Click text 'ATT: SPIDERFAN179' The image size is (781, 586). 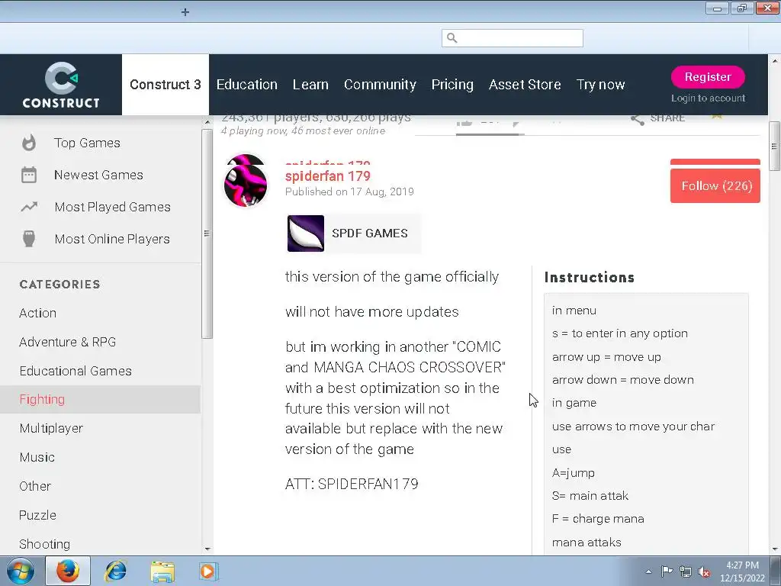click(352, 484)
